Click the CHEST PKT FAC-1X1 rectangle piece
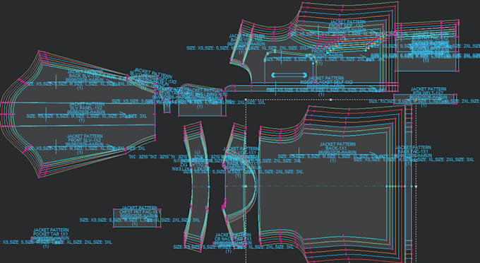480x263 pixels. [137, 218]
